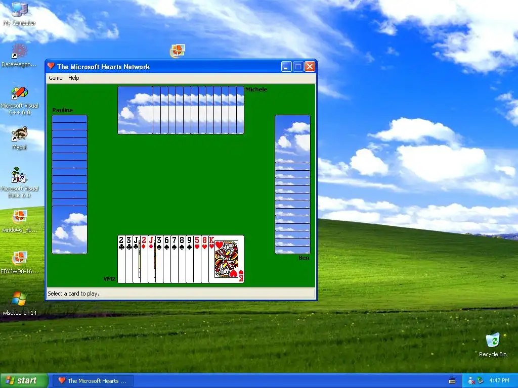
Task: Select the Mypal desktop shortcut
Action: [20, 138]
